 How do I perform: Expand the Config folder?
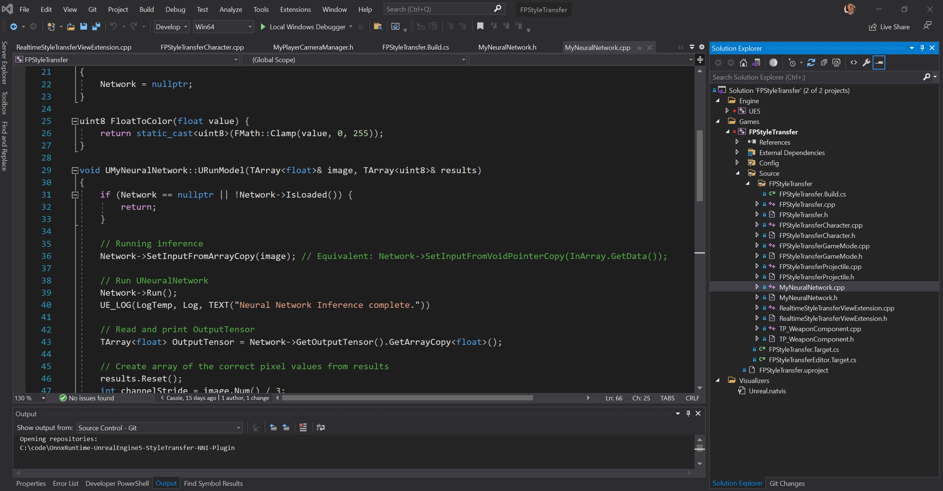point(737,163)
